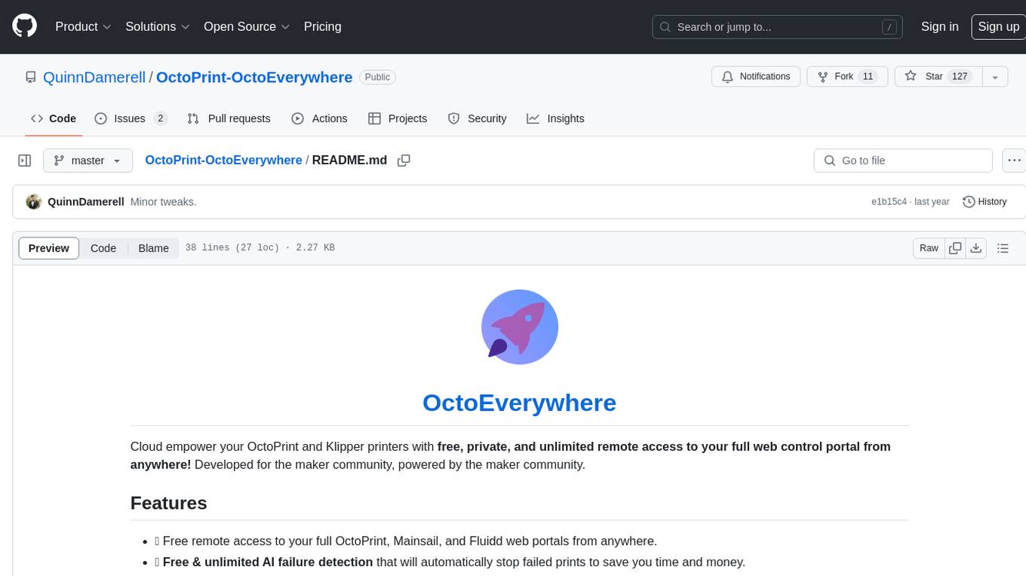
Task: Open OctoPrint-OctoEverywhere repository link in header
Action: pos(254,77)
